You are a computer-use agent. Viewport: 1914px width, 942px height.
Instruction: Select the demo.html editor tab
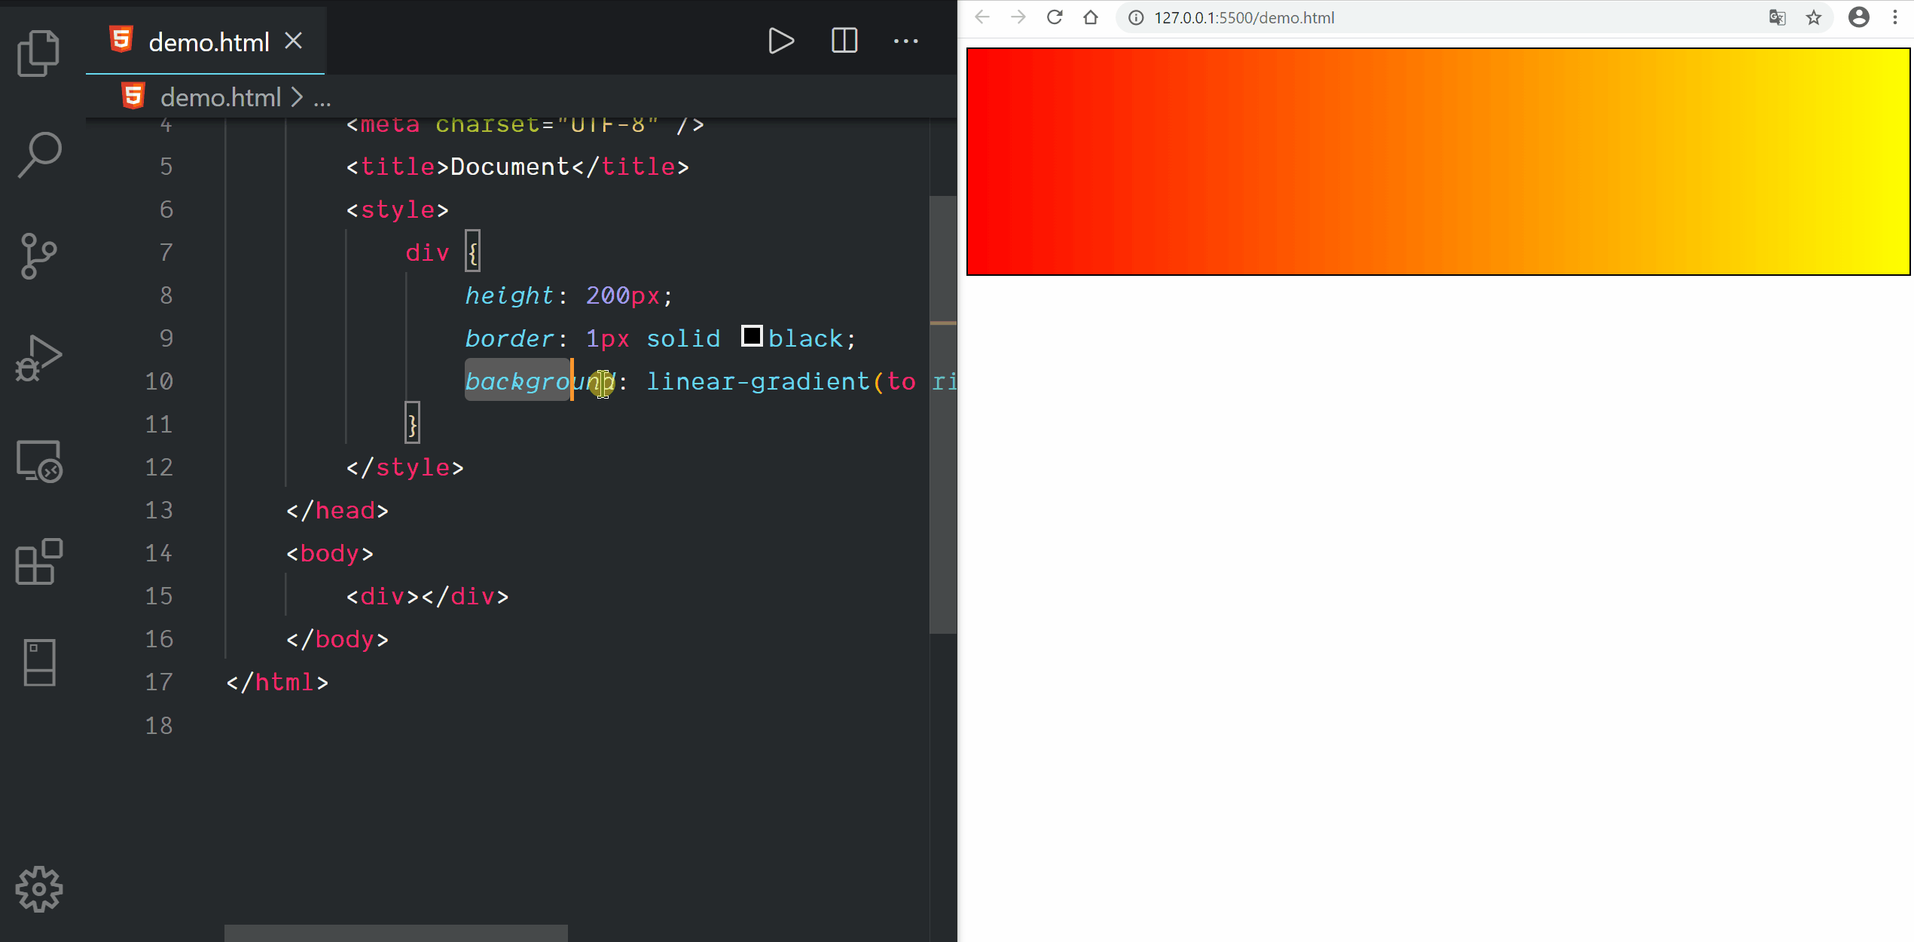tap(208, 42)
